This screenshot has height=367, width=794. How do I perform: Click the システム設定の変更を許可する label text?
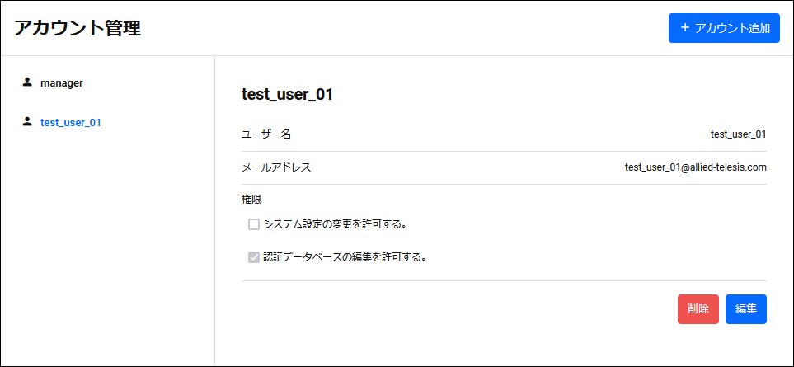tap(336, 224)
